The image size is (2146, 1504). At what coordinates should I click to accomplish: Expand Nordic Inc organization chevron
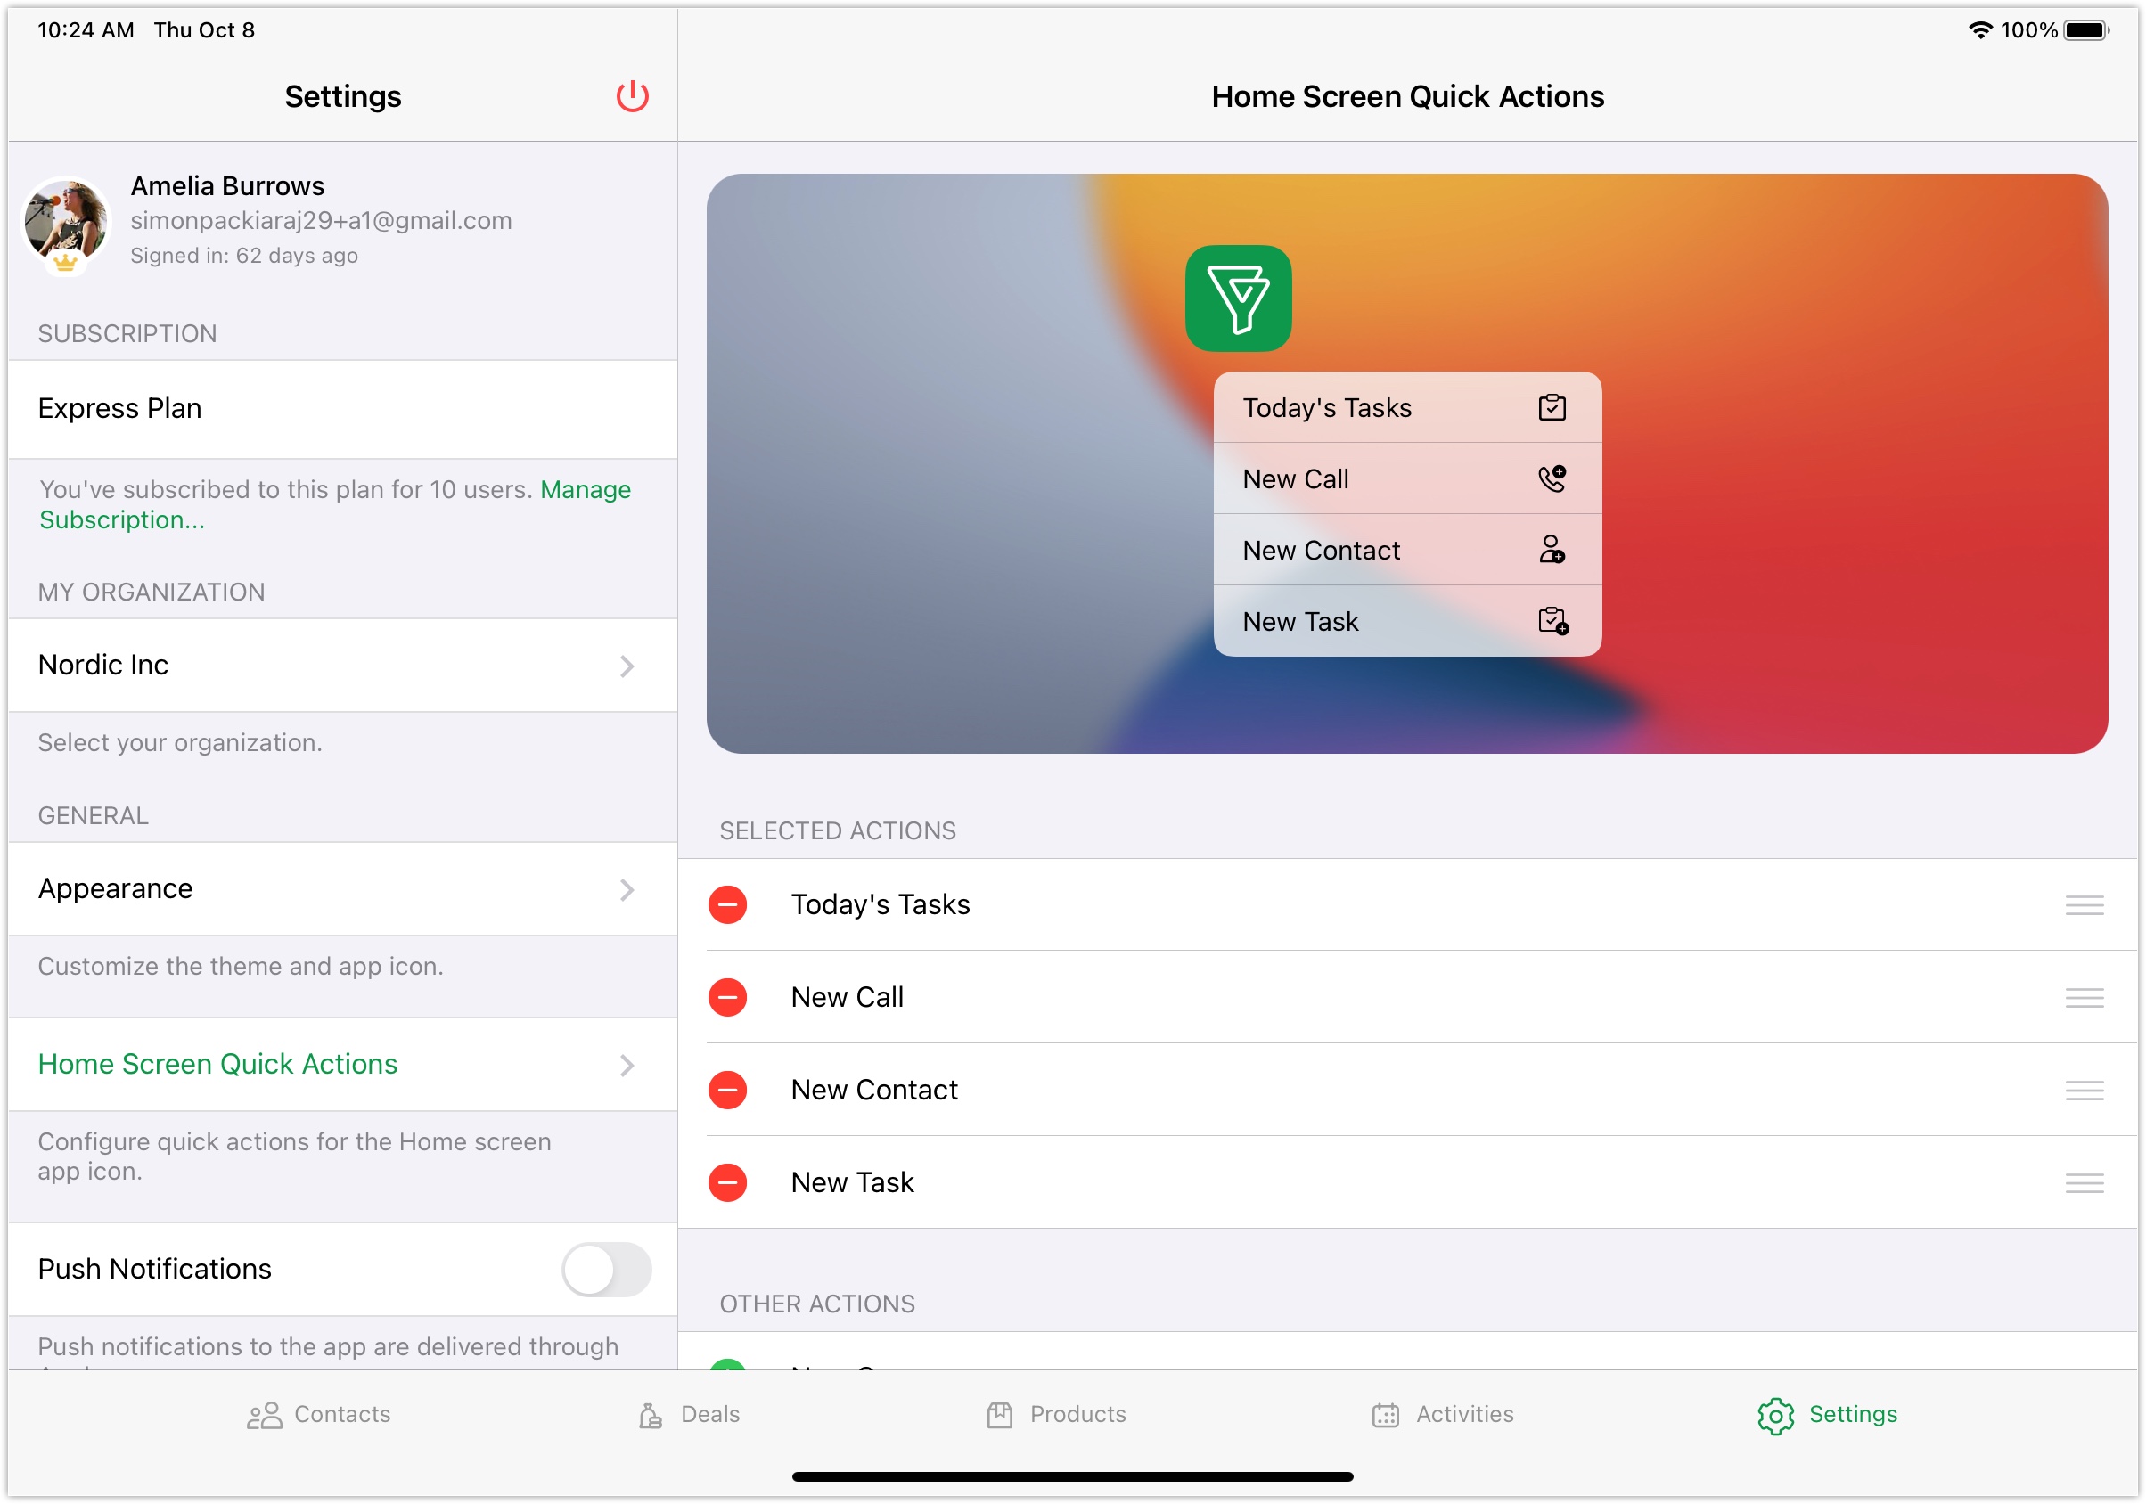(627, 666)
